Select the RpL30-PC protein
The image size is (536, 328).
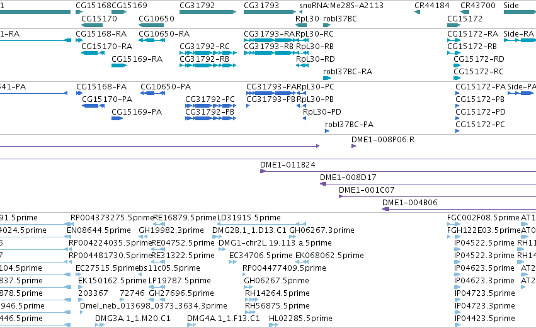302,93
